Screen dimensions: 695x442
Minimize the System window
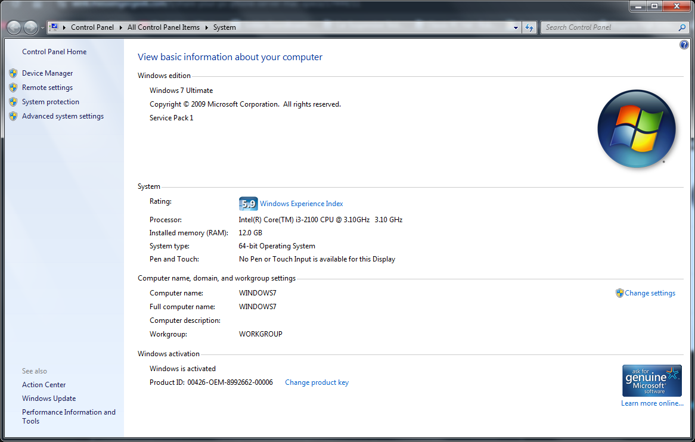(x=638, y=6)
